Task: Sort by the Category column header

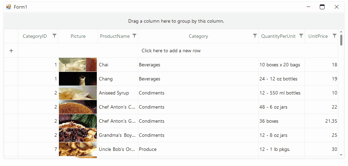Action: coord(198,36)
